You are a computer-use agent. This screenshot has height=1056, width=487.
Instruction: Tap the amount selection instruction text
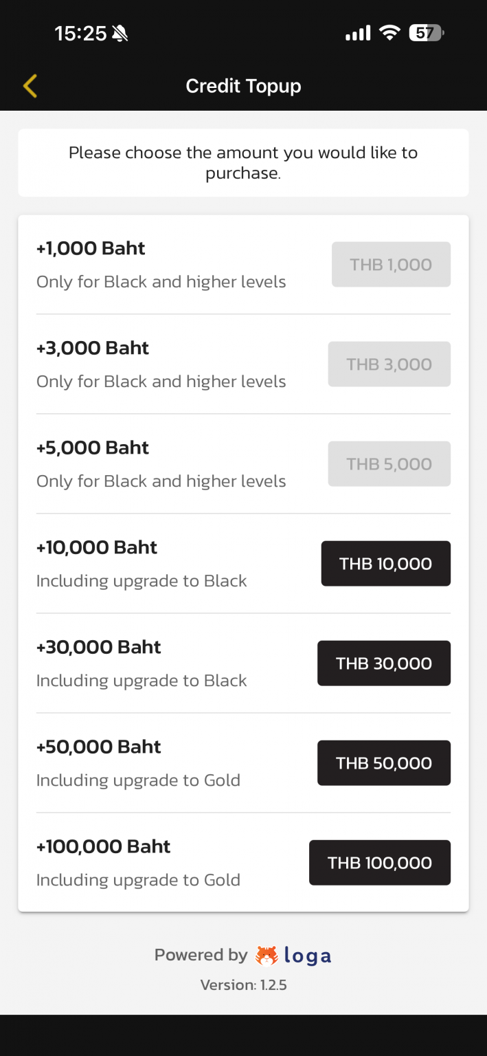[243, 162]
